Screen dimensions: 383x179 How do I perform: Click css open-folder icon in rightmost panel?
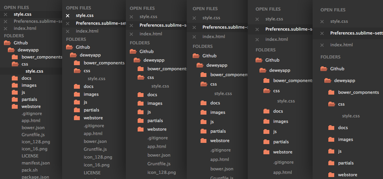(x=332, y=104)
